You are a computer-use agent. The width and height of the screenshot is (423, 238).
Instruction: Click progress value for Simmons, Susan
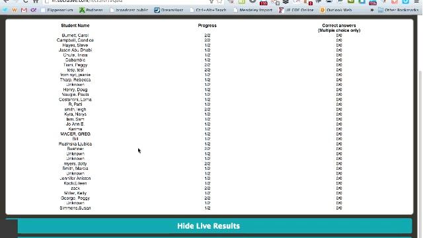(x=207, y=208)
